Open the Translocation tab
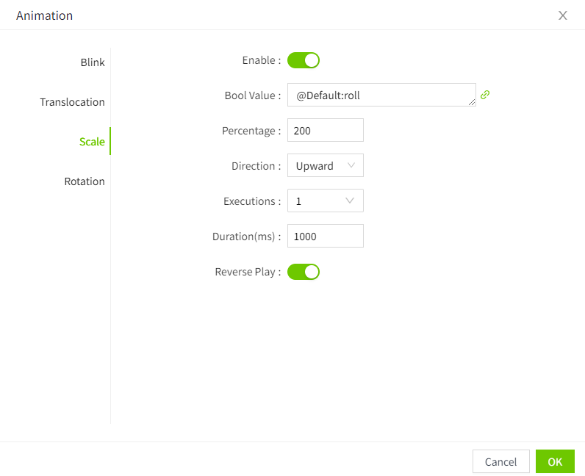Image resolution: width=585 pixels, height=476 pixels. coord(72,102)
